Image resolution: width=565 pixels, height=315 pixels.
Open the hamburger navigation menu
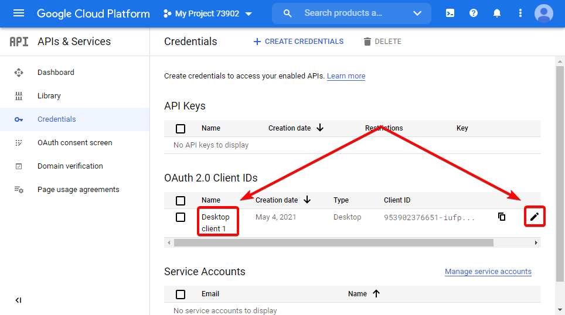[x=19, y=13]
